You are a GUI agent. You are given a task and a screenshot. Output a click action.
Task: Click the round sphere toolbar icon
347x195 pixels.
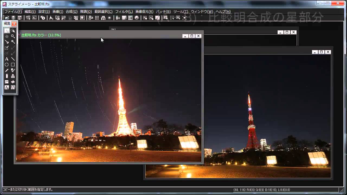(x=137, y=18)
